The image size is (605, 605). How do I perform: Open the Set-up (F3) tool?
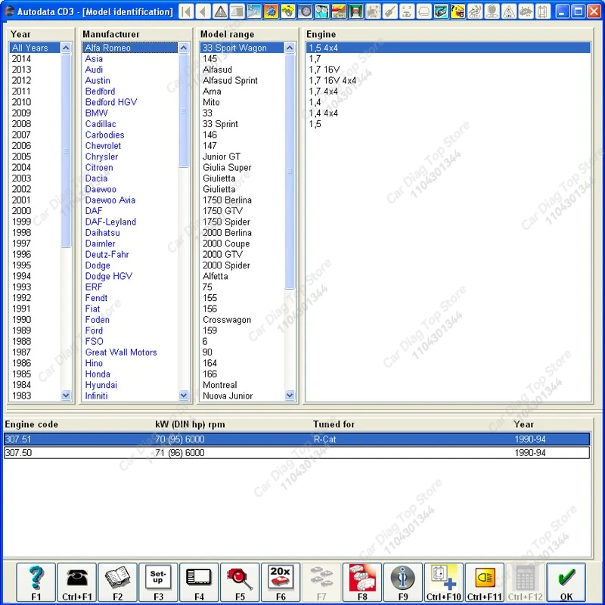[158, 579]
